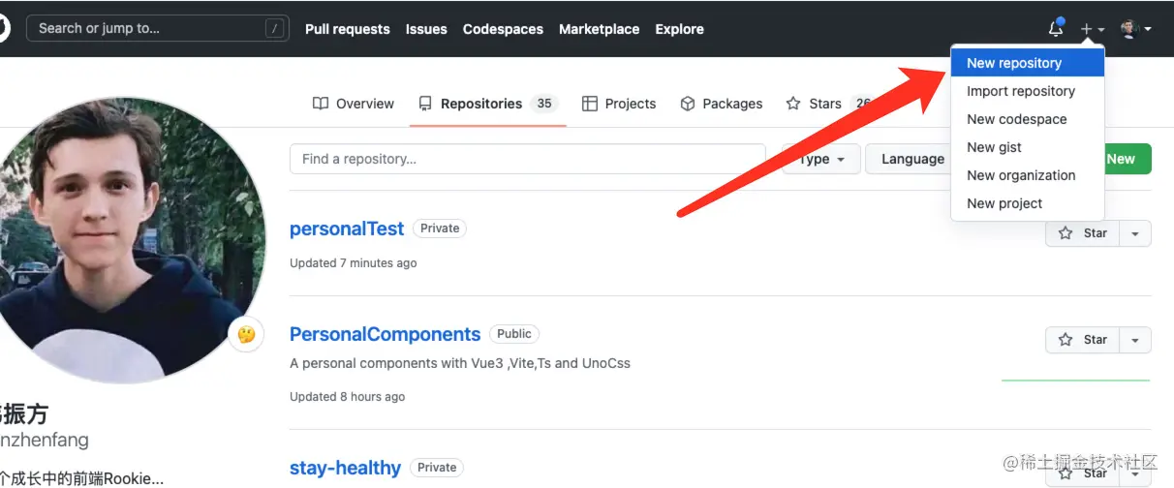Viewport: 1174px width, 488px height.
Task: Switch to the Repositories tab
Action: 488,104
